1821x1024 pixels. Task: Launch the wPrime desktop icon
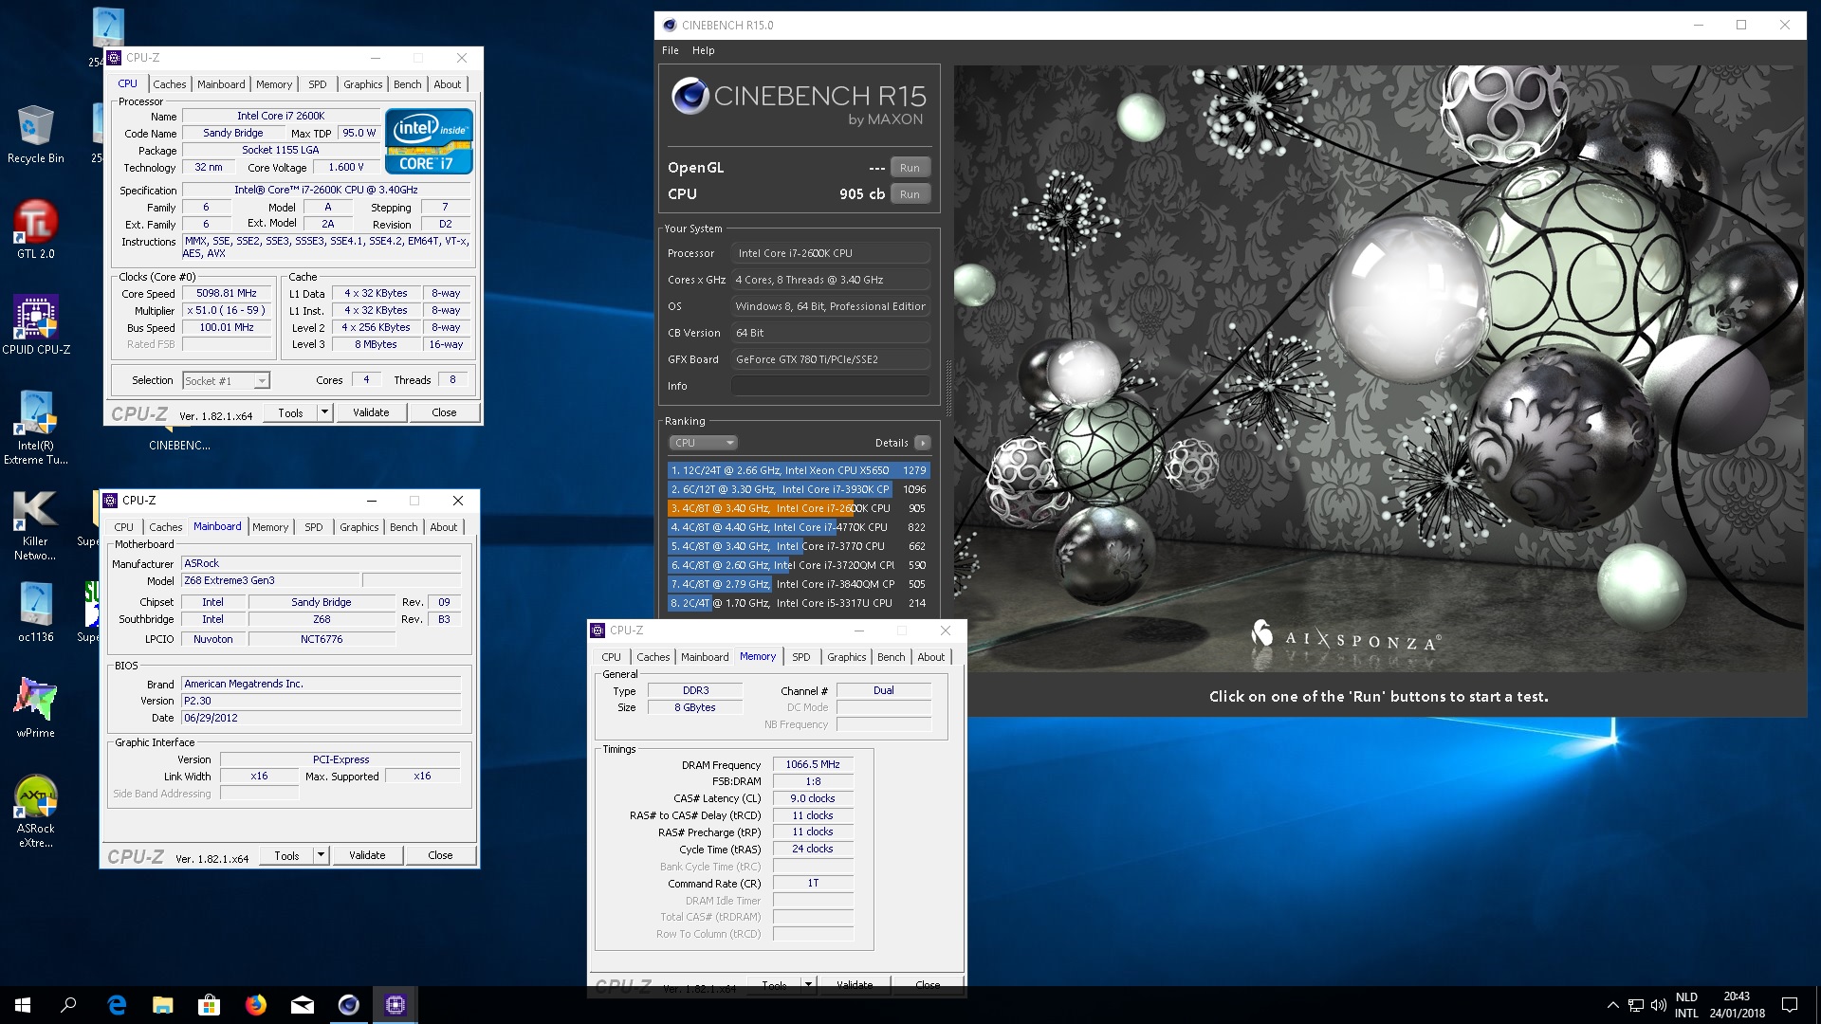point(35,708)
